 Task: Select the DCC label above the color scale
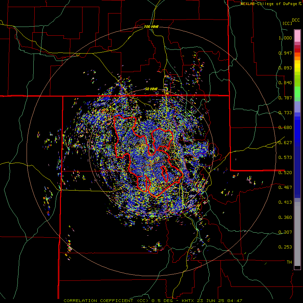[x=296, y=20]
